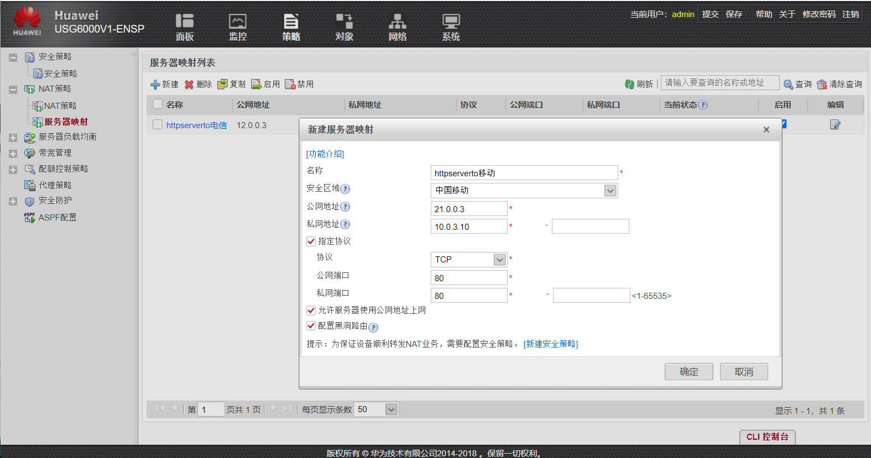This screenshot has height=458, width=871.
Task: Click help icon beside 配置黑洞路由
Action: tap(373, 327)
